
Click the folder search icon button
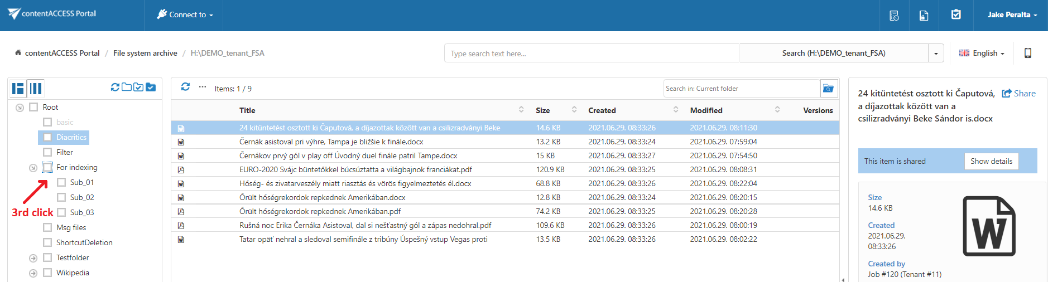[828, 89]
